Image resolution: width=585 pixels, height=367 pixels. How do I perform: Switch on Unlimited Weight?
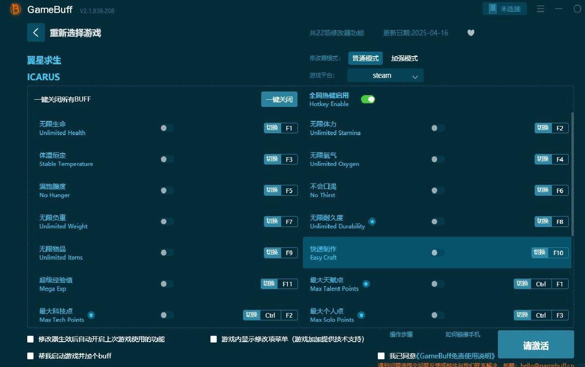tap(167, 222)
